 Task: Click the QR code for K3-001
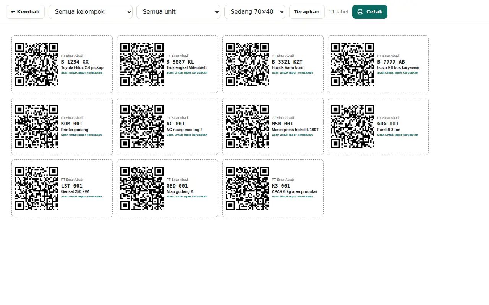(247, 188)
